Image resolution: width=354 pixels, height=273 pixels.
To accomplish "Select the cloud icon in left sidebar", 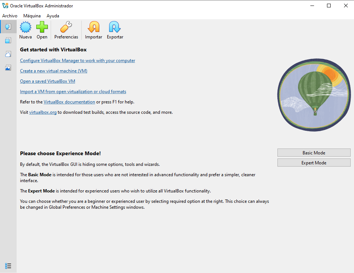I will click(8, 54).
